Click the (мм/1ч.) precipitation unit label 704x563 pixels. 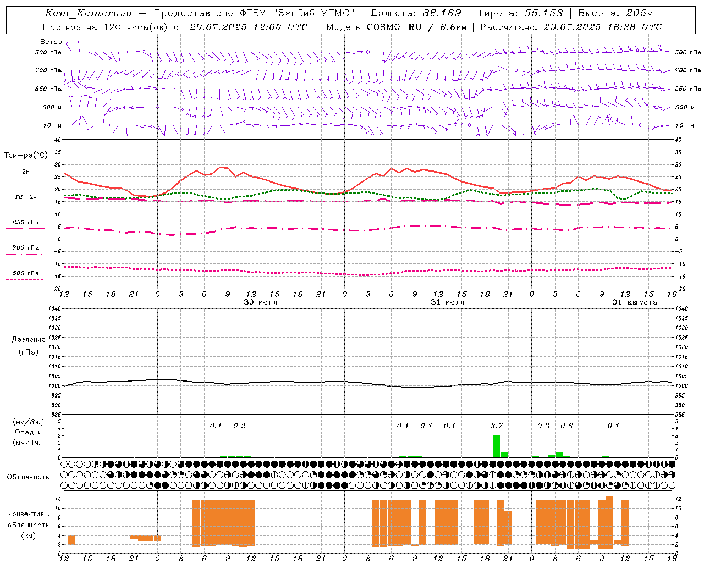28,443
